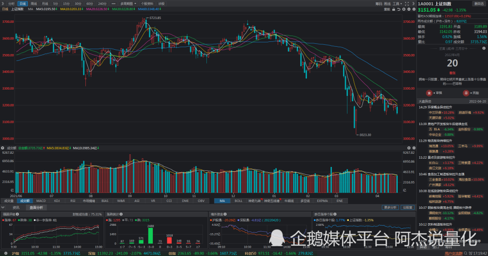
Task: Select W&R indicator
Action: (x=121, y=201)
